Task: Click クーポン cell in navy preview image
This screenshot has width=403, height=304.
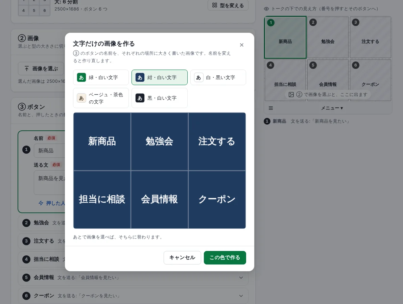Action: click(x=217, y=200)
